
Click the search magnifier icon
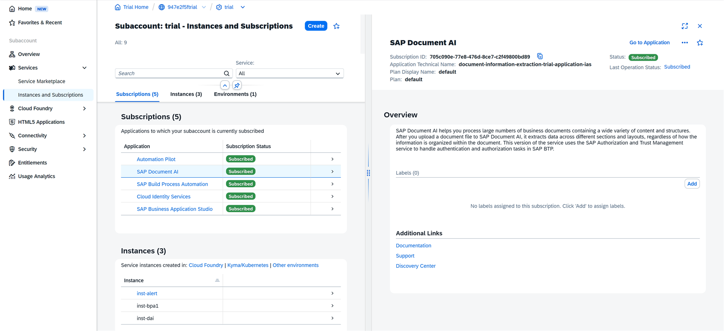[x=227, y=73]
